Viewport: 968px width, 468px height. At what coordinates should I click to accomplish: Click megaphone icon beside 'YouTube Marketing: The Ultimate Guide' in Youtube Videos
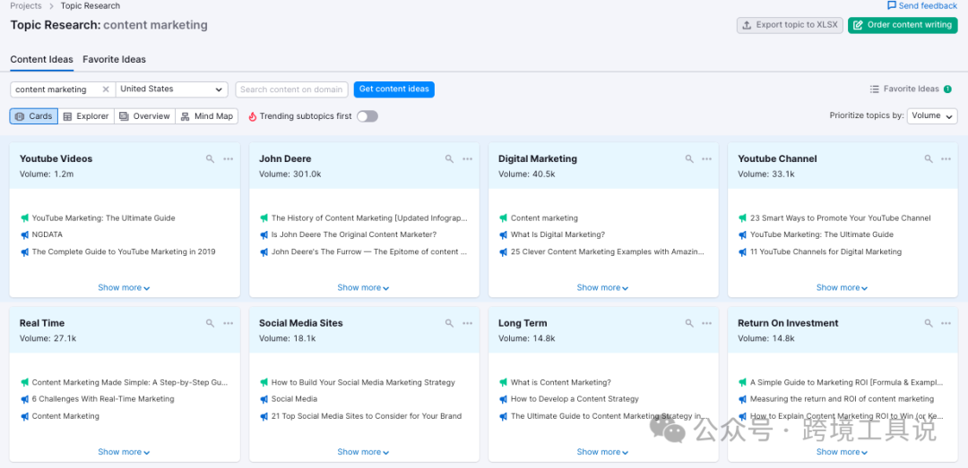point(25,218)
